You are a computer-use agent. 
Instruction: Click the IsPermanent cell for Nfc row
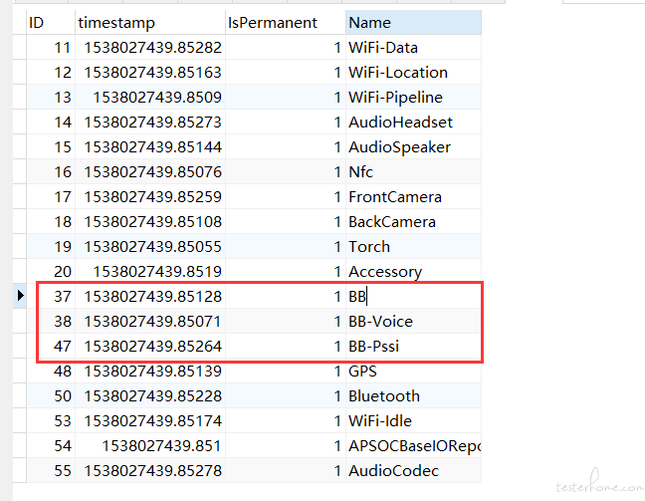286,171
